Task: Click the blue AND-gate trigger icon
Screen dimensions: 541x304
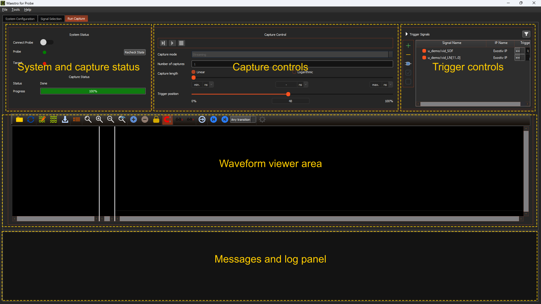Action: (x=408, y=64)
